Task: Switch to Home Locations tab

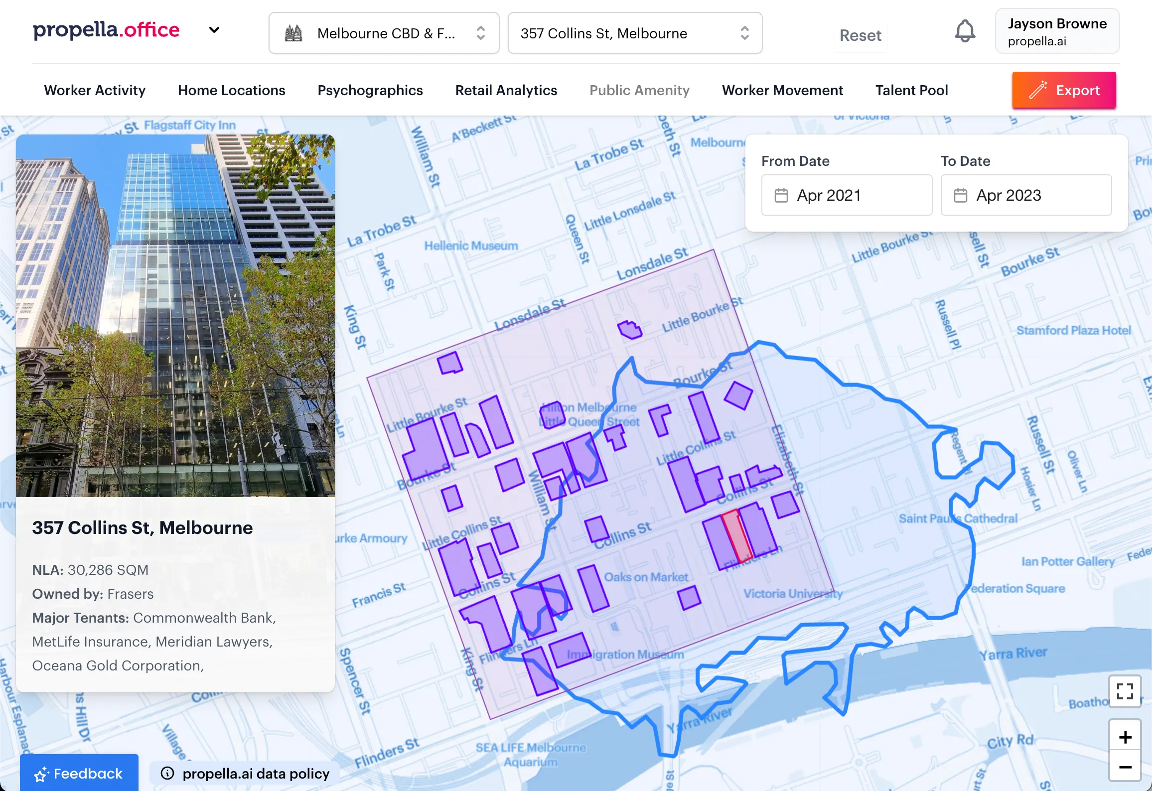Action: click(232, 90)
